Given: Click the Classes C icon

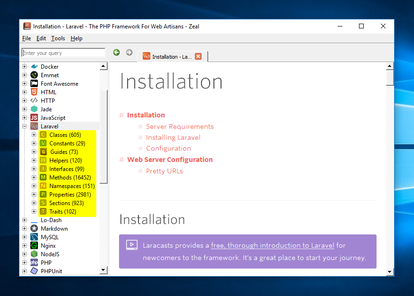Looking at the screenshot, I should [x=43, y=135].
